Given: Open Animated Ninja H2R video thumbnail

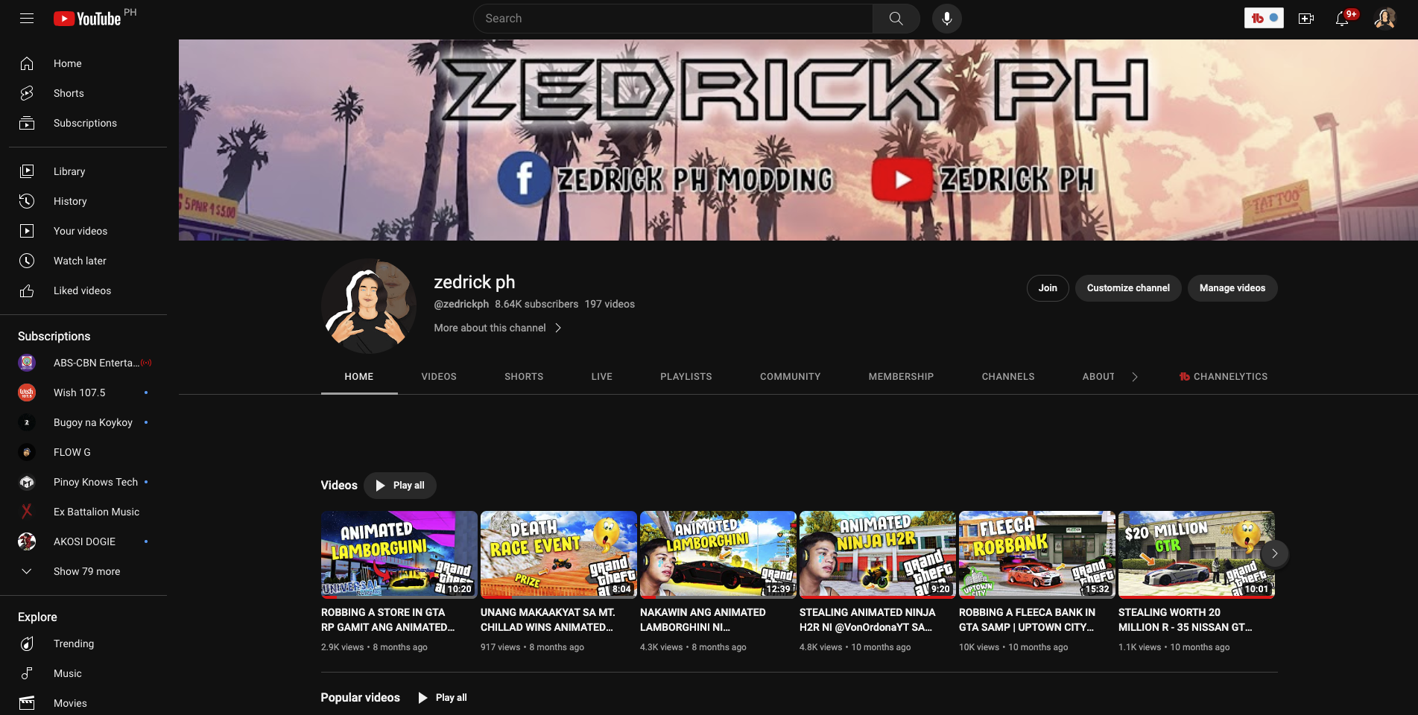Looking at the screenshot, I should point(878,554).
